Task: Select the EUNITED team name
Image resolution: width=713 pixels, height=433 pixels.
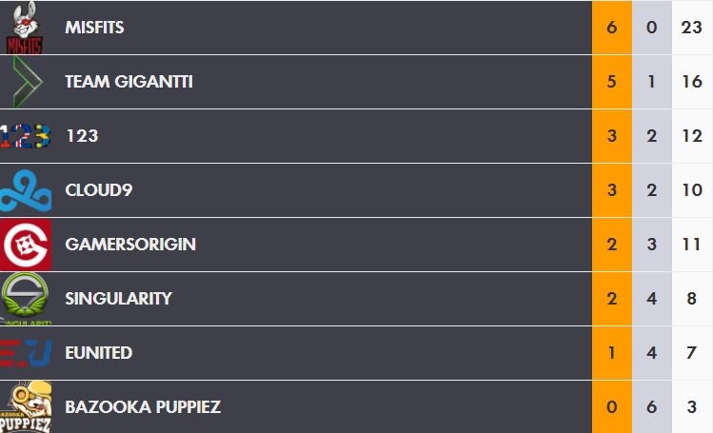Action: pyautogui.click(x=98, y=353)
